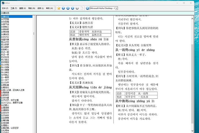Select 从容就义 in the word list

5,27
